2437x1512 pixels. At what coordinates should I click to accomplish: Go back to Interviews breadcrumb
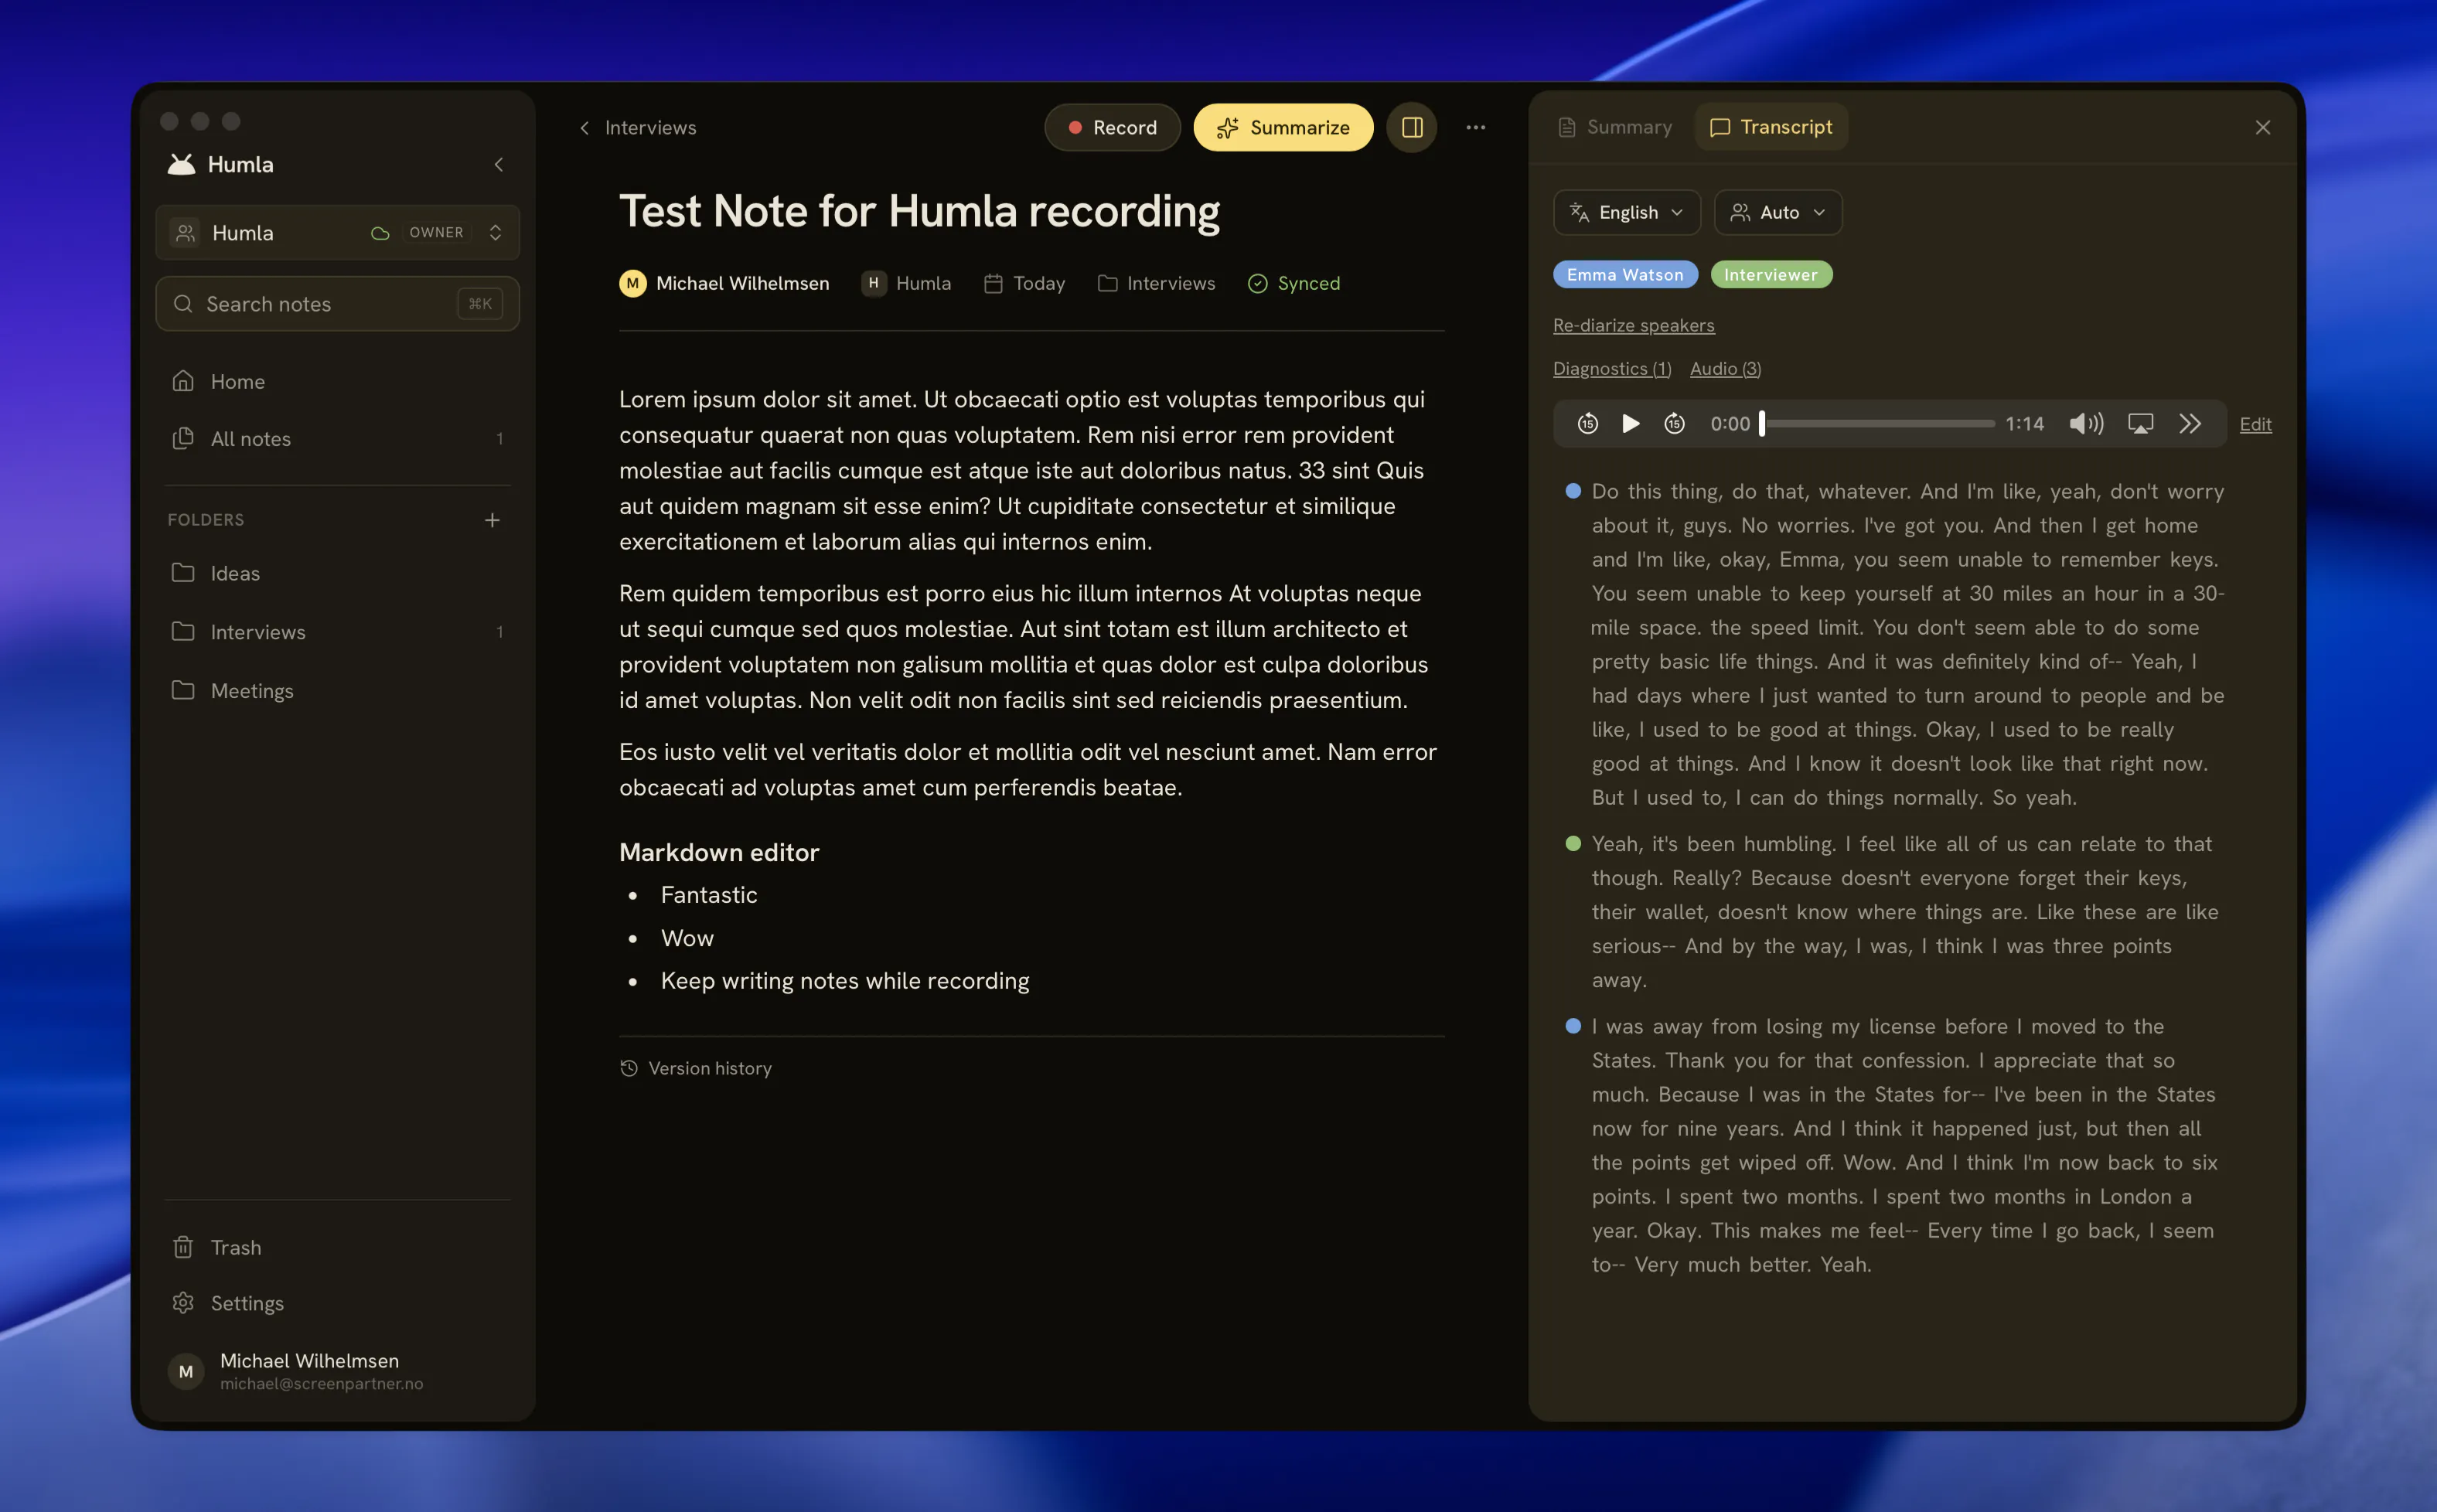tap(638, 127)
